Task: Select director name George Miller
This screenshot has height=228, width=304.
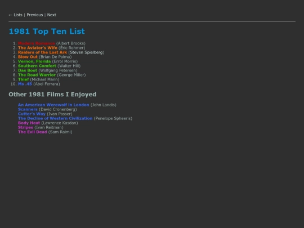Action: [x=71, y=75]
